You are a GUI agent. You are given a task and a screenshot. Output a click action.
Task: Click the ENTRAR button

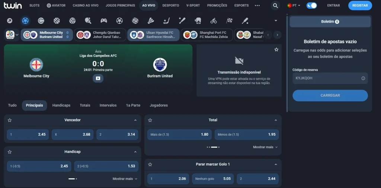pyautogui.click(x=334, y=5)
